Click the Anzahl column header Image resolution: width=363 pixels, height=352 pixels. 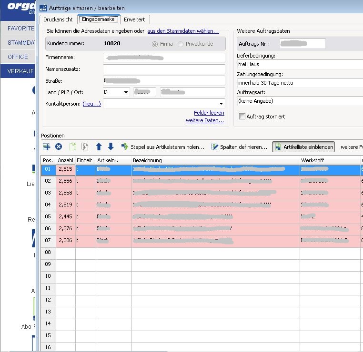tap(66, 160)
